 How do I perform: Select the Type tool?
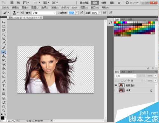pyautogui.click(x=3, y=85)
